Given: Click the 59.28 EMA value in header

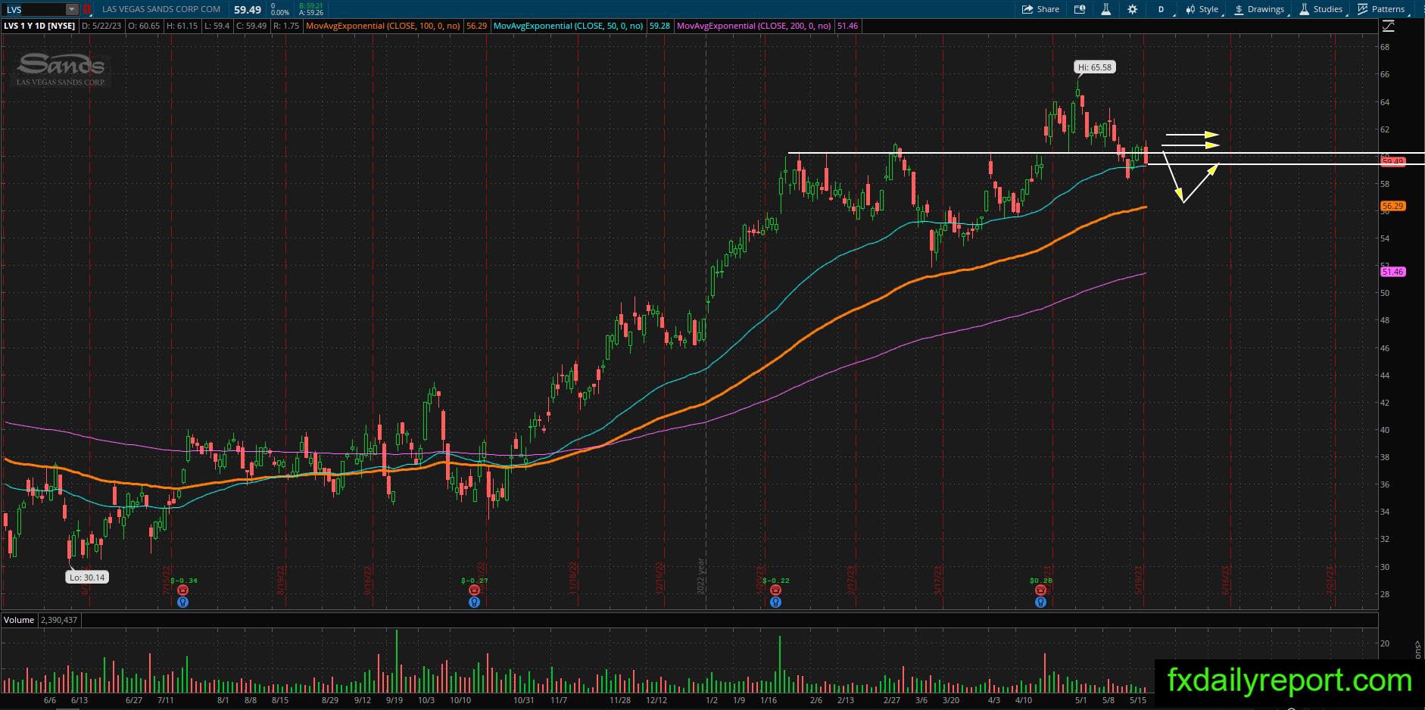Looking at the screenshot, I should (x=659, y=26).
